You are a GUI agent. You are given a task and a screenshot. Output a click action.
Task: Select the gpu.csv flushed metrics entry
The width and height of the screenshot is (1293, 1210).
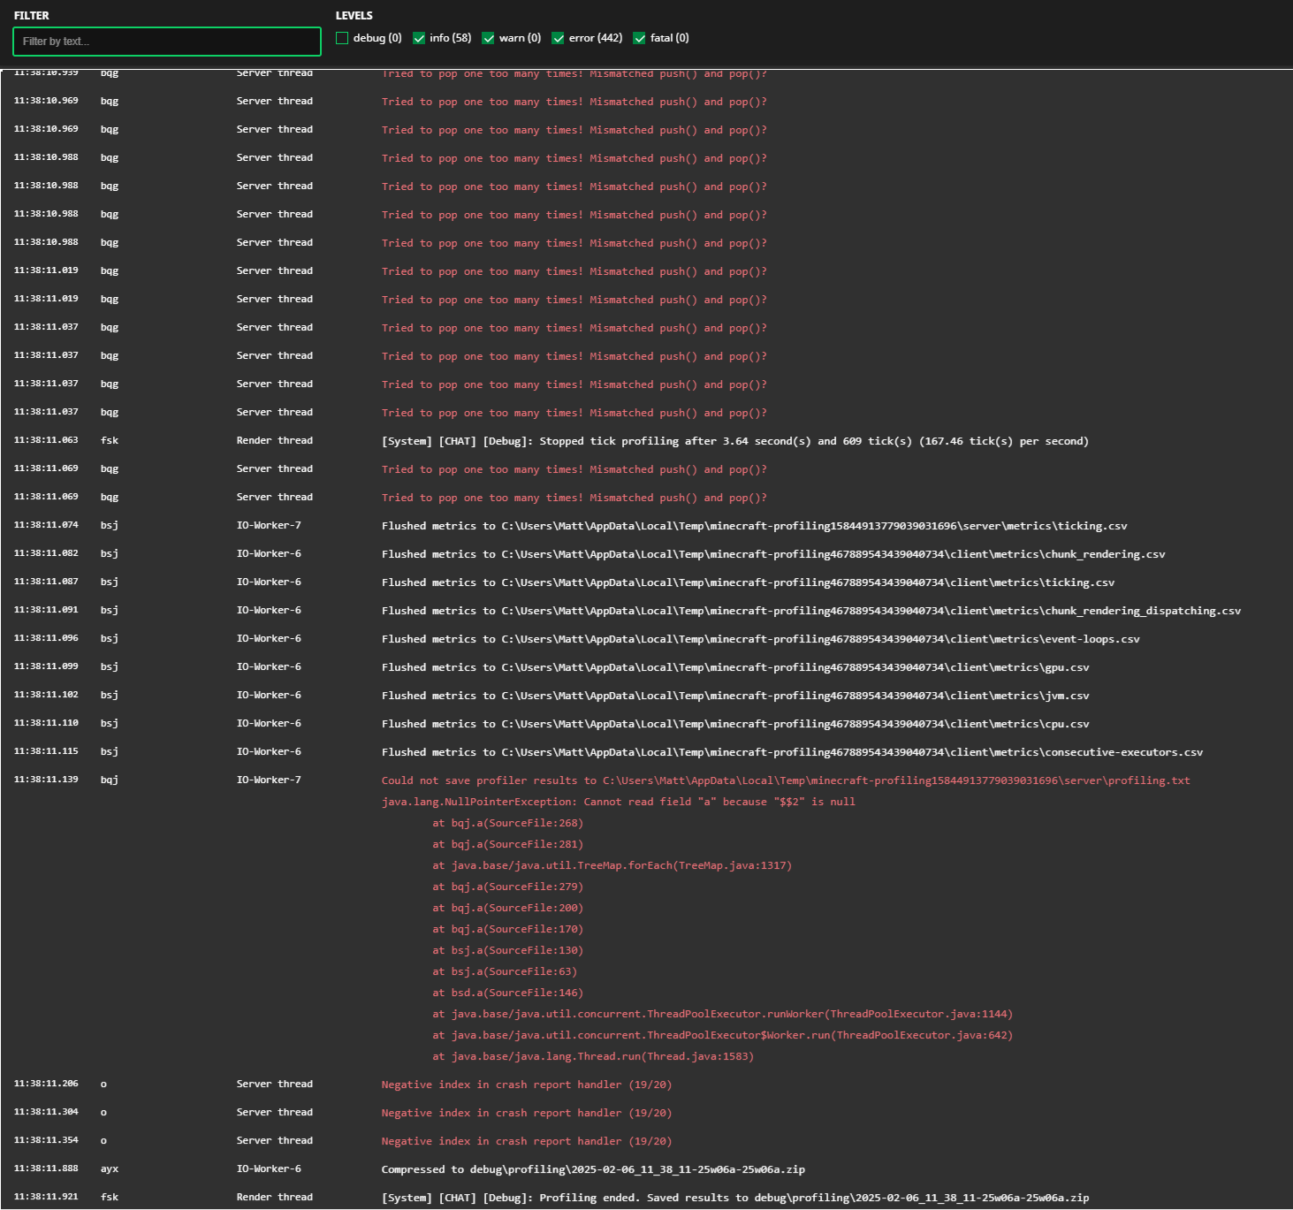pyautogui.click(x=734, y=667)
